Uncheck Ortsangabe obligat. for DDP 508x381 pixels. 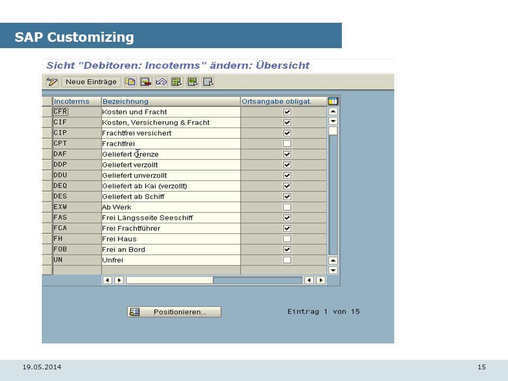click(287, 165)
